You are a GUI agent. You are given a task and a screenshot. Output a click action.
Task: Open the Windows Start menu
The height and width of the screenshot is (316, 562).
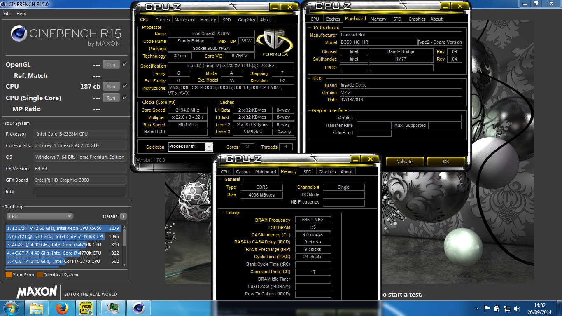pyautogui.click(x=11, y=308)
